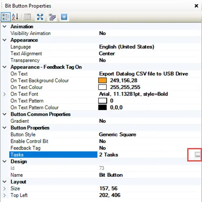This screenshot has width=202, height=202.
Task: Select the Button Style property label
Action: pyautogui.click(x=23, y=135)
